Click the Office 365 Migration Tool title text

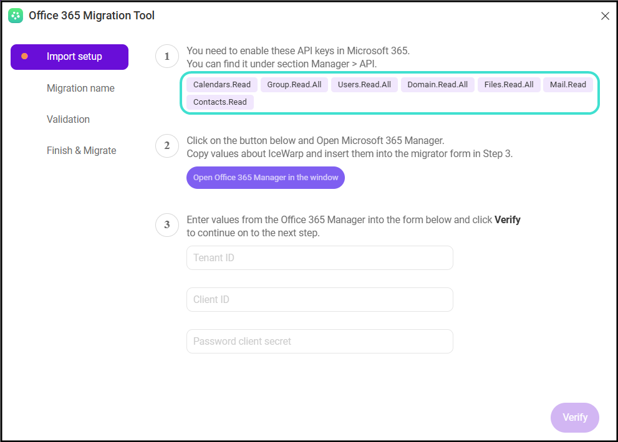[92, 16]
